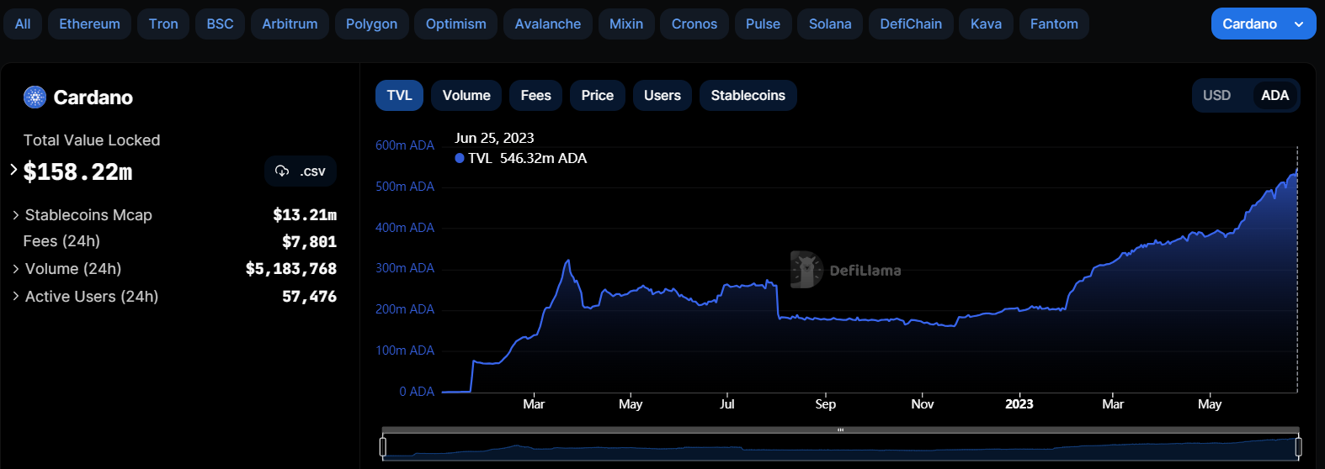Click the blue TVL legend dot
The image size is (1325, 469).
[460, 158]
